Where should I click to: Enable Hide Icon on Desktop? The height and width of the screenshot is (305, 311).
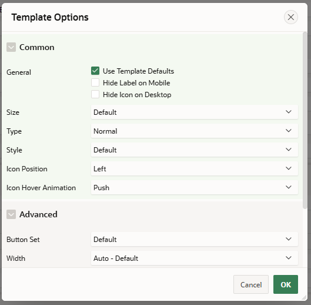pos(95,94)
